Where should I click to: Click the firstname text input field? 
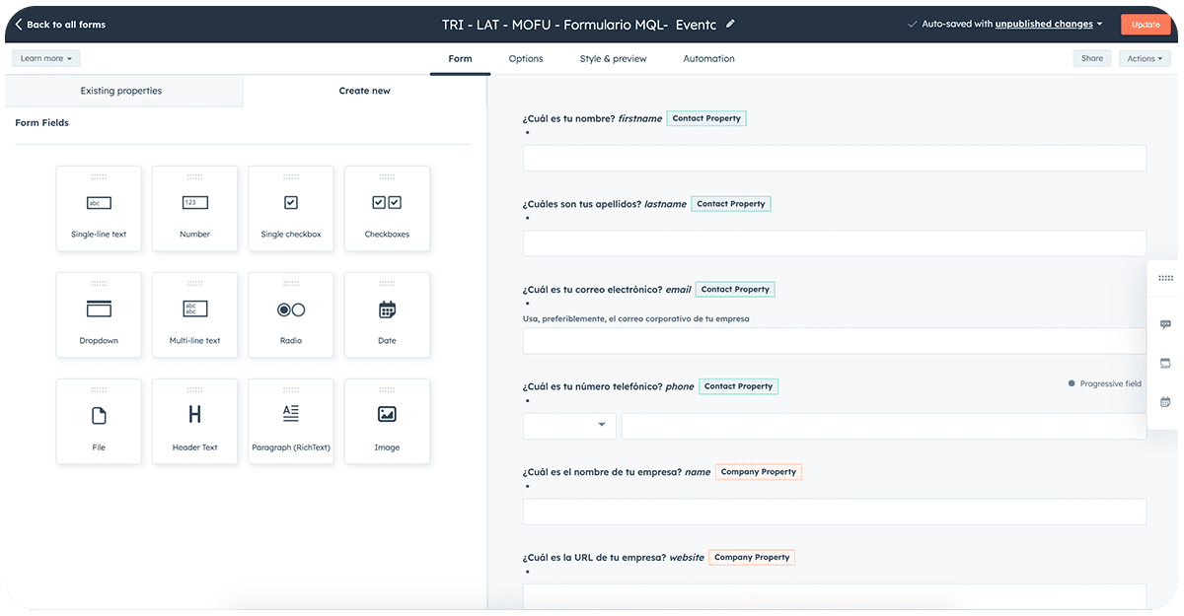(x=834, y=159)
